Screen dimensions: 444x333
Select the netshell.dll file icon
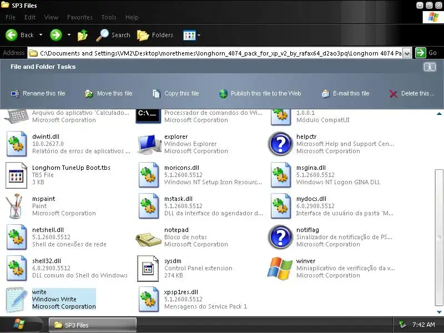click(17, 237)
